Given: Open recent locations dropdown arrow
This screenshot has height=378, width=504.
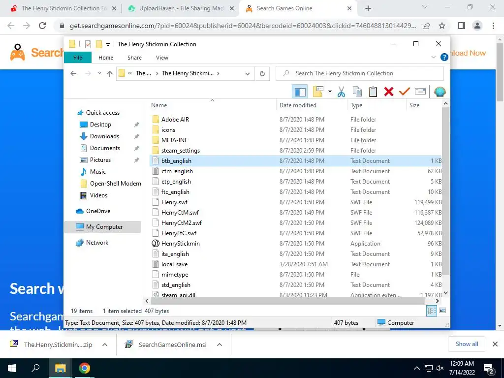Looking at the screenshot, I should click(99, 73).
